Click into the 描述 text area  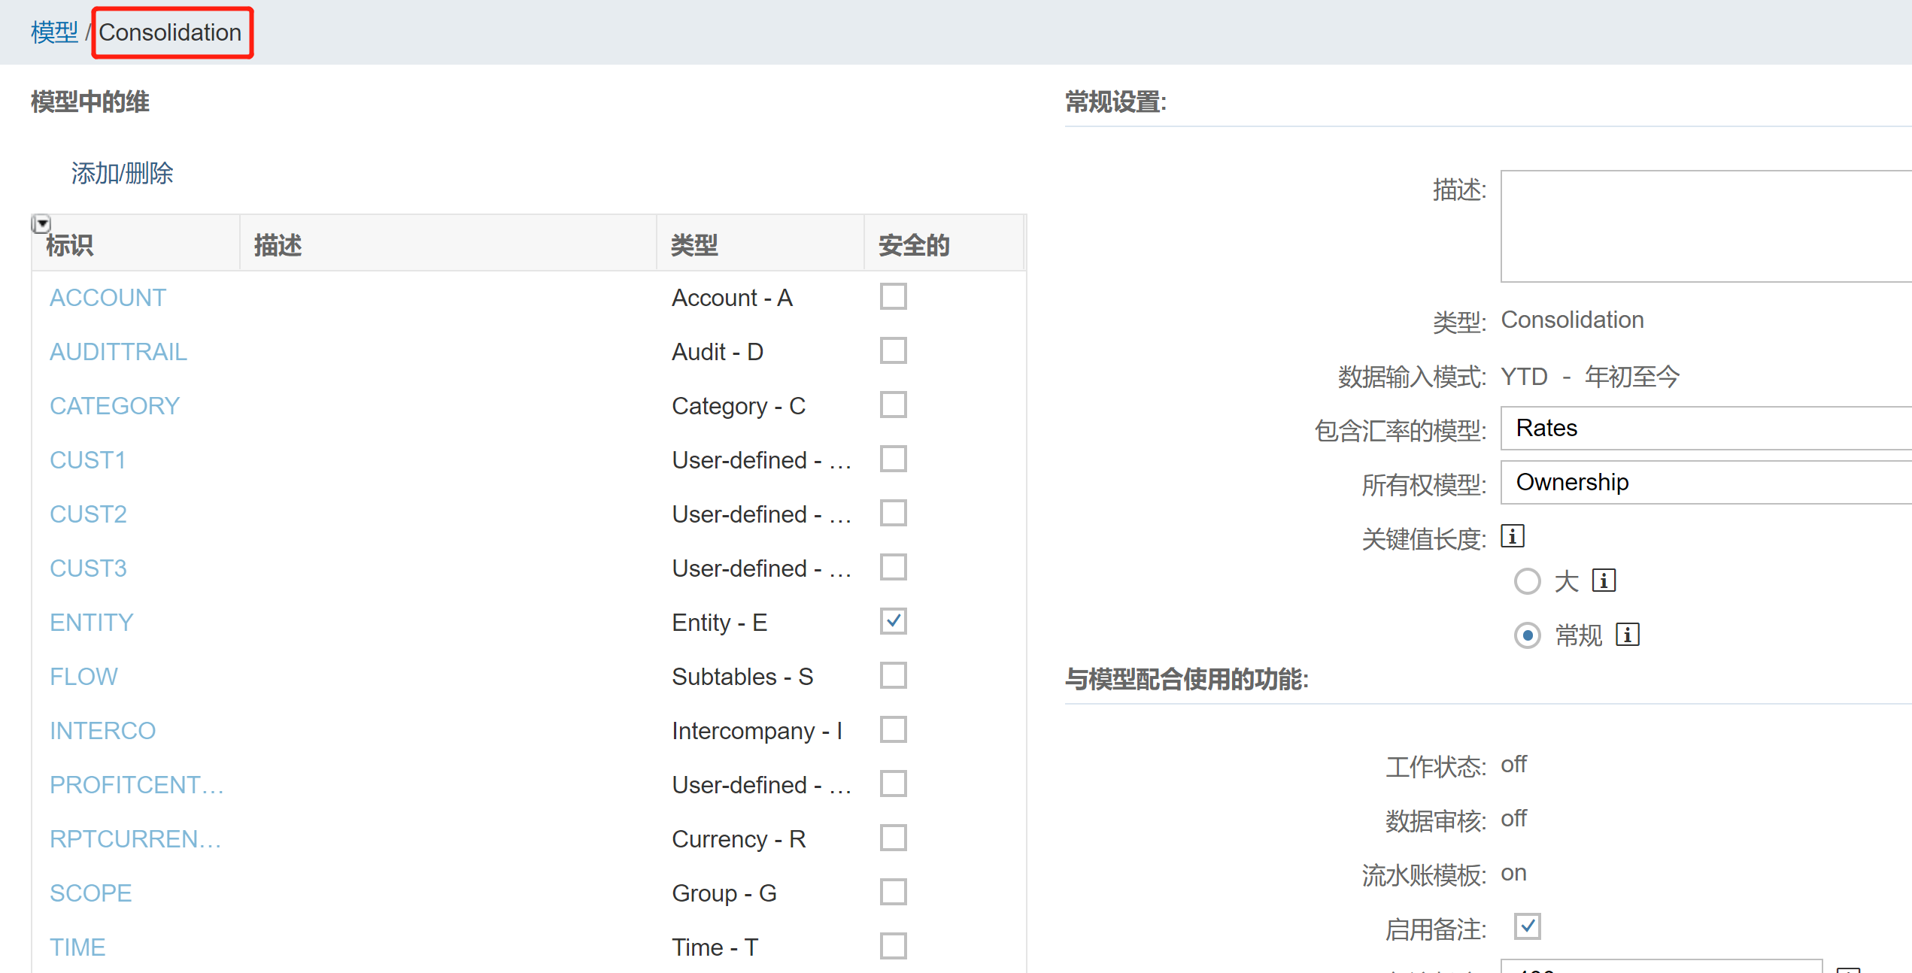pos(1704,226)
